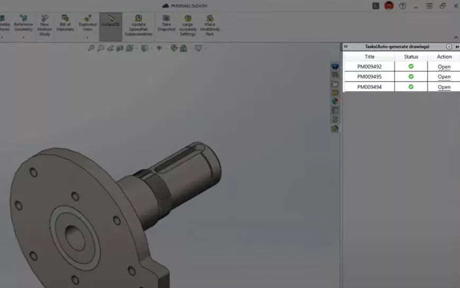Expand the Reference Geometry dropdown arrow
Viewport: 460px width, 288px height.
(23, 38)
